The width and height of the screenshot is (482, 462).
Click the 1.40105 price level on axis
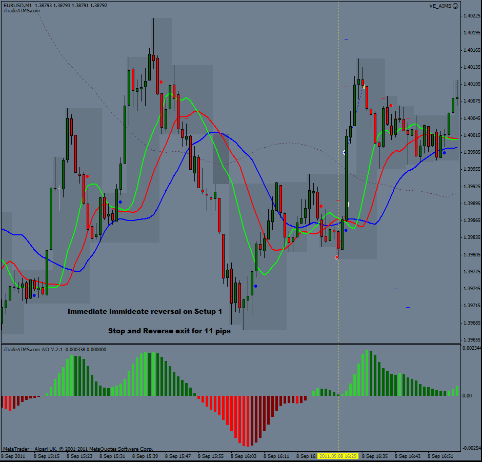click(472, 84)
